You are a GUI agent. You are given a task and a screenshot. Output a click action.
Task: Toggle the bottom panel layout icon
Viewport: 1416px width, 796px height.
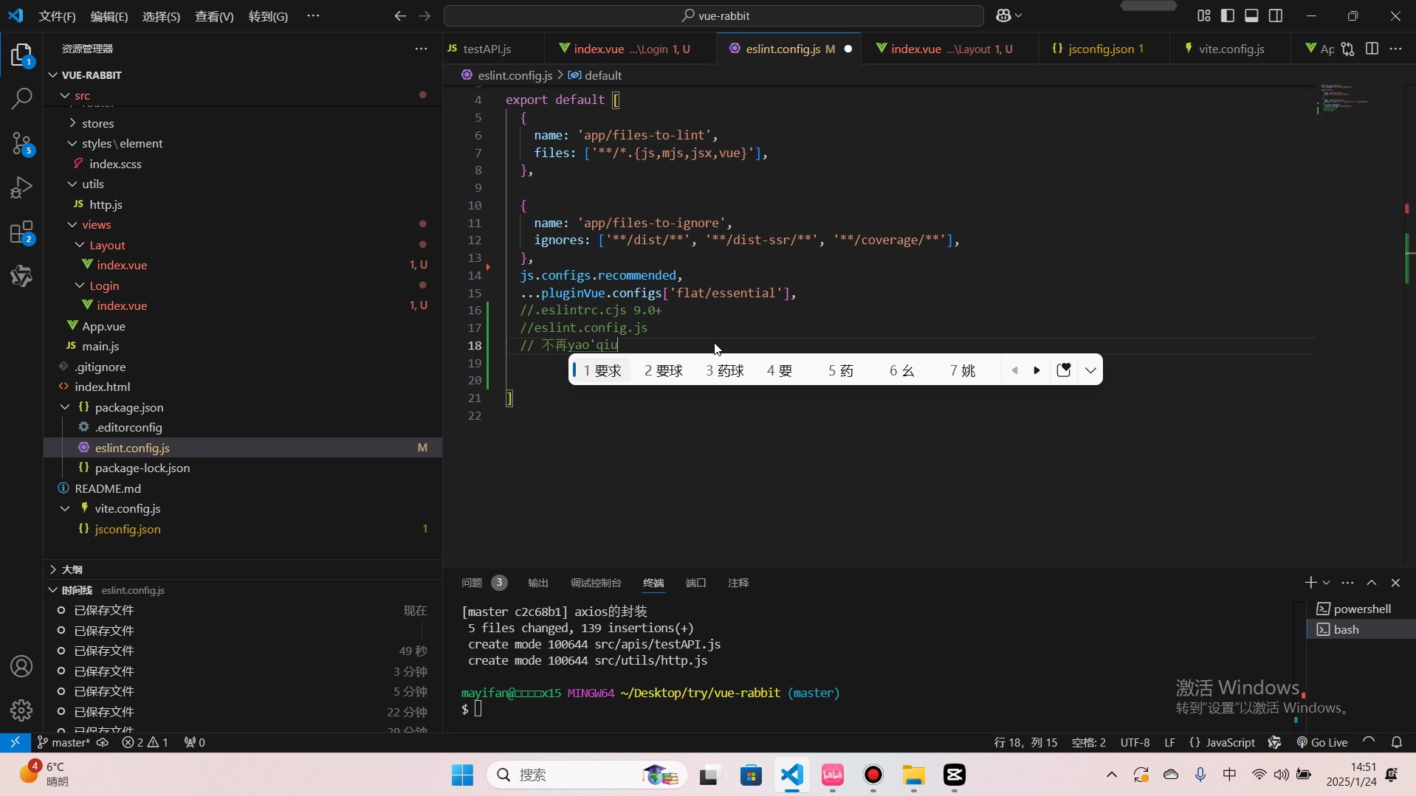1251,15
